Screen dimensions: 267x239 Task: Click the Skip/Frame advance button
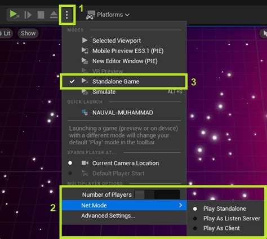(28, 15)
